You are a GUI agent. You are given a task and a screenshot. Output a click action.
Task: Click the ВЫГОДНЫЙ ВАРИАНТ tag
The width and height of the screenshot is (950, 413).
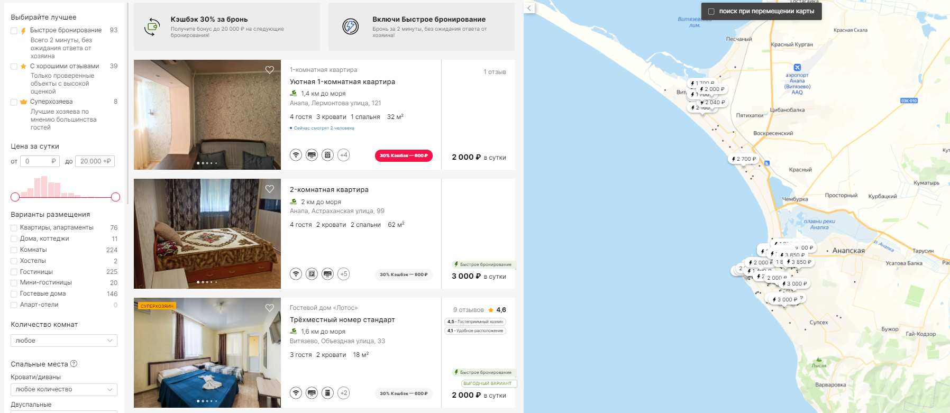(488, 383)
